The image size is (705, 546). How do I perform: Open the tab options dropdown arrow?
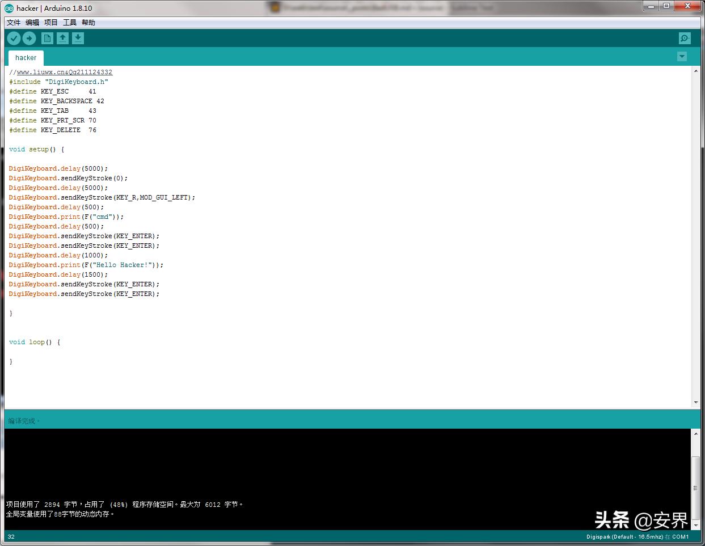(x=682, y=57)
